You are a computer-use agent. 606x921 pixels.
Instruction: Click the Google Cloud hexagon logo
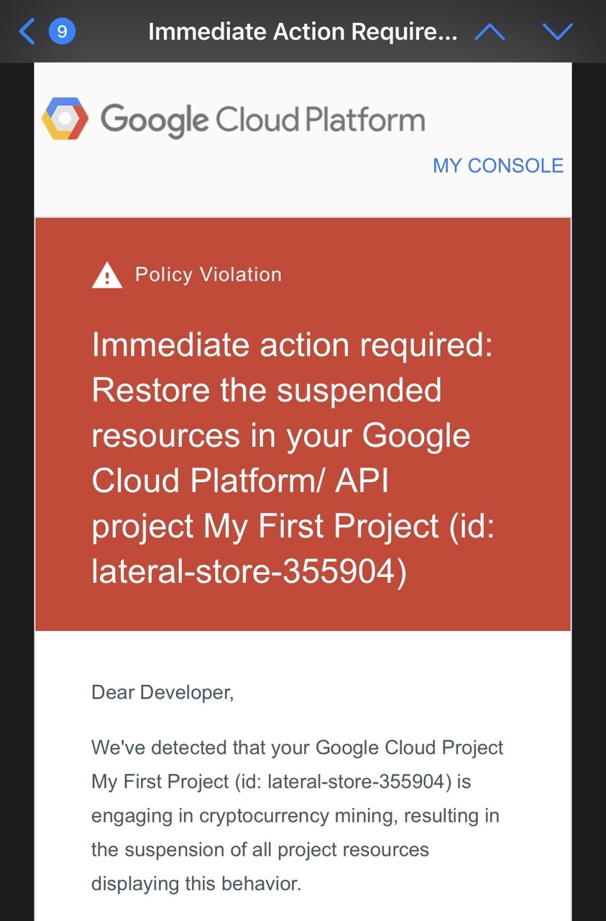pyautogui.click(x=65, y=119)
